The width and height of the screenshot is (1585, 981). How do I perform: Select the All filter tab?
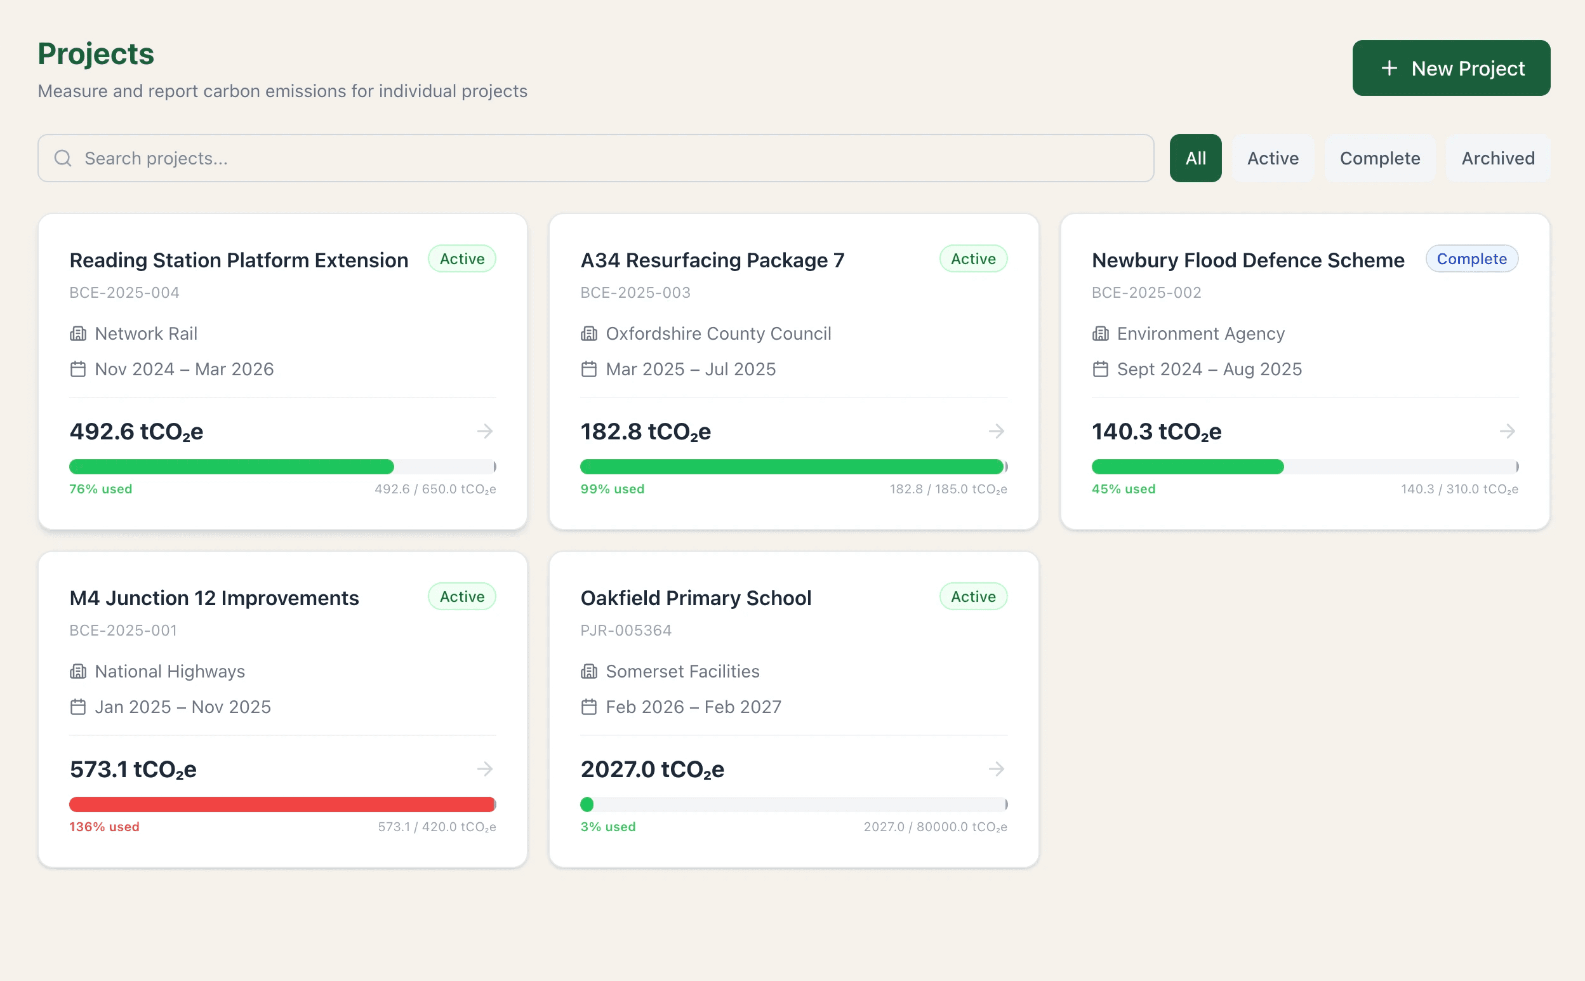(1195, 158)
